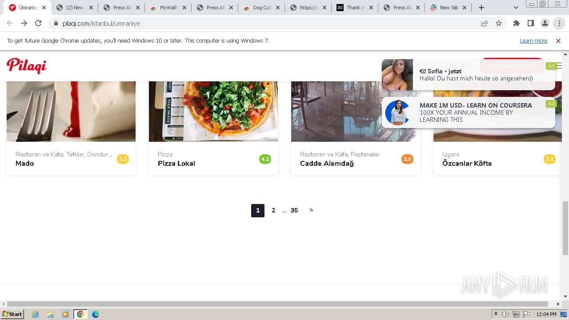The image size is (569, 320).
Task: Click the horizontal scrollbar at page bottom
Action: click(x=278, y=304)
